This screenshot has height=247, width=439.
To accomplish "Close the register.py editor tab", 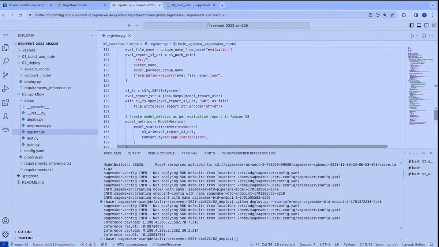I will coord(130,35).
